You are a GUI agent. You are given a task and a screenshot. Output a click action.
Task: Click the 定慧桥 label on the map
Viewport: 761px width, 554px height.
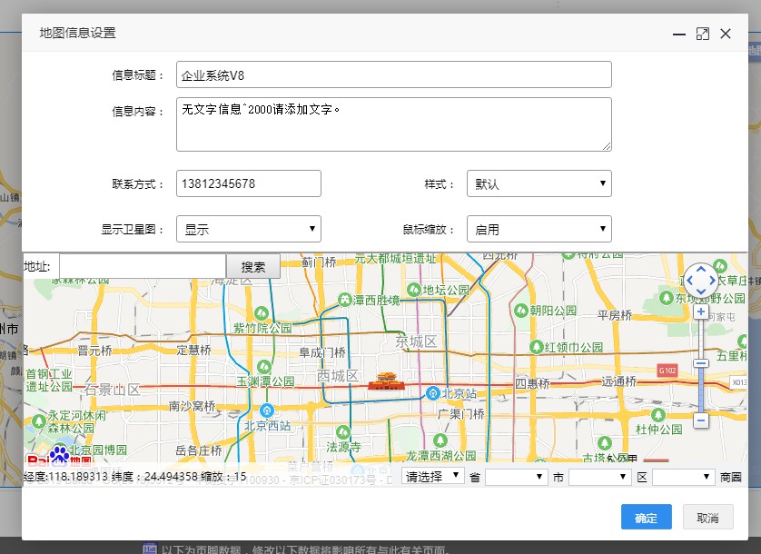[x=193, y=350]
